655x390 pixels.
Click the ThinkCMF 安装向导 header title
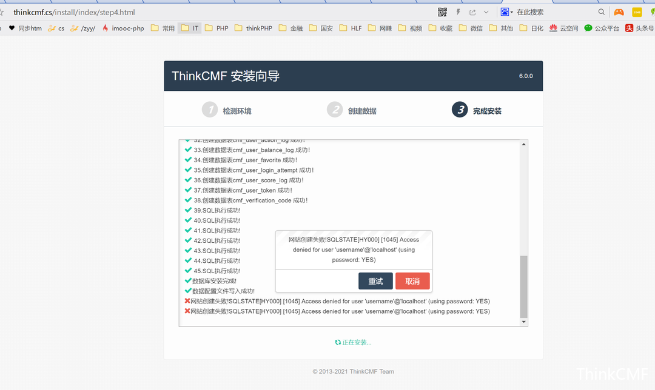pos(226,76)
